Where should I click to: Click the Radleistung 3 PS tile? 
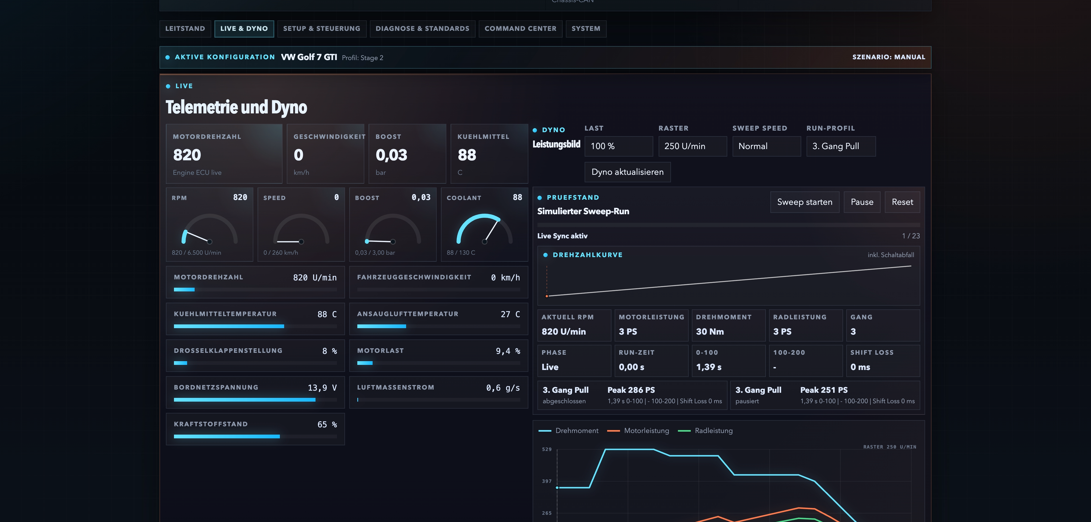pyautogui.click(x=806, y=325)
